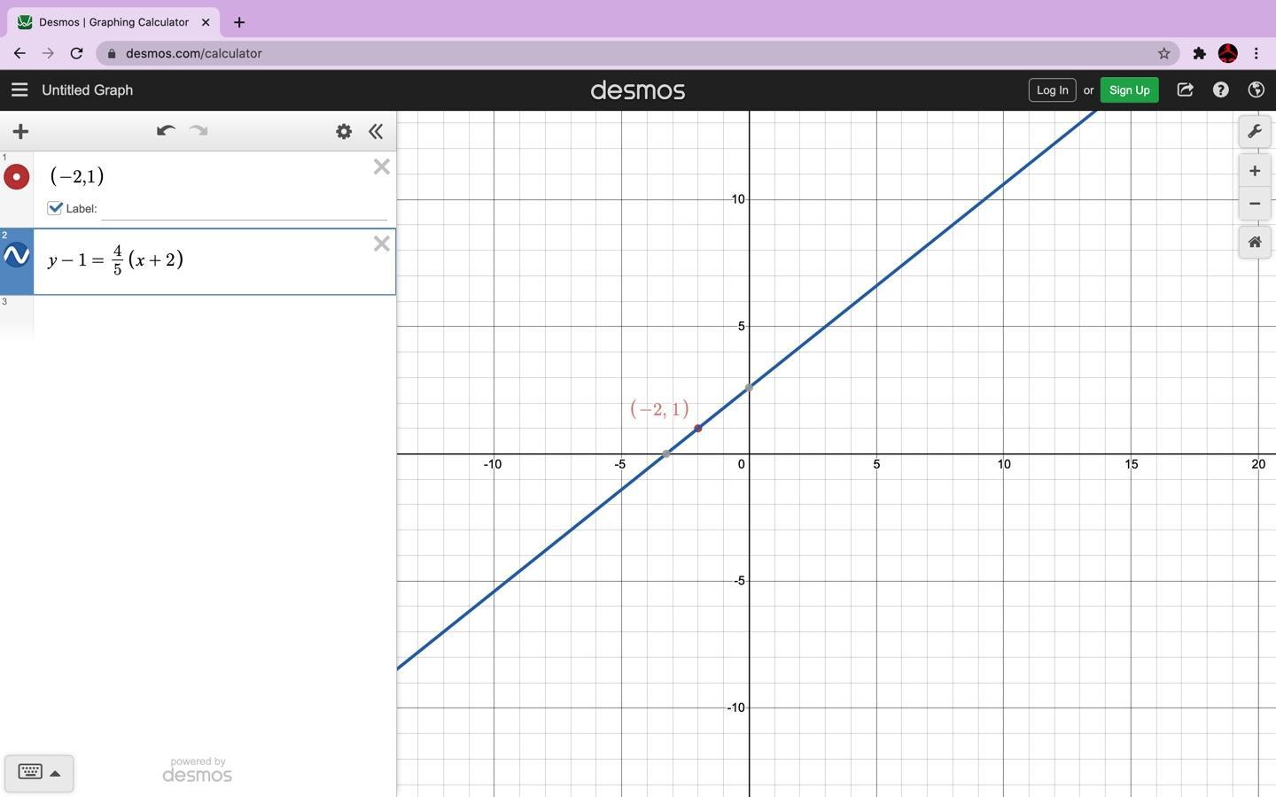Toggle the Label checkbox for the point
The height and width of the screenshot is (797, 1276).
(55, 208)
